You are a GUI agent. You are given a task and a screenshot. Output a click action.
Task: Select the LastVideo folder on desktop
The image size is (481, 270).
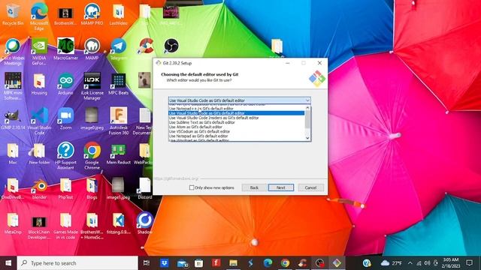(119, 15)
